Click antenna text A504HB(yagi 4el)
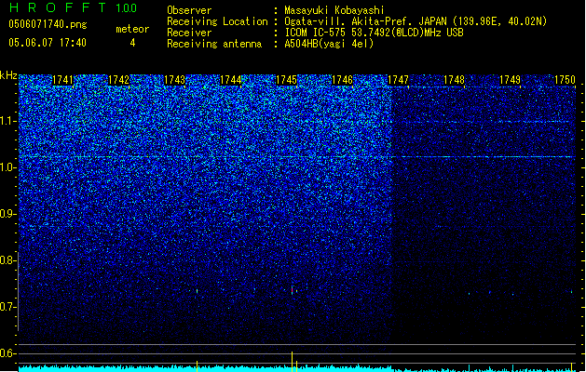 [329, 44]
